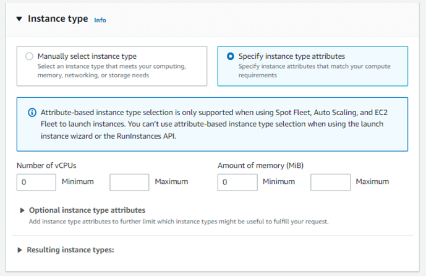
Task: Select Specify instance type attributes radio button
Action: [x=231, y=56]
